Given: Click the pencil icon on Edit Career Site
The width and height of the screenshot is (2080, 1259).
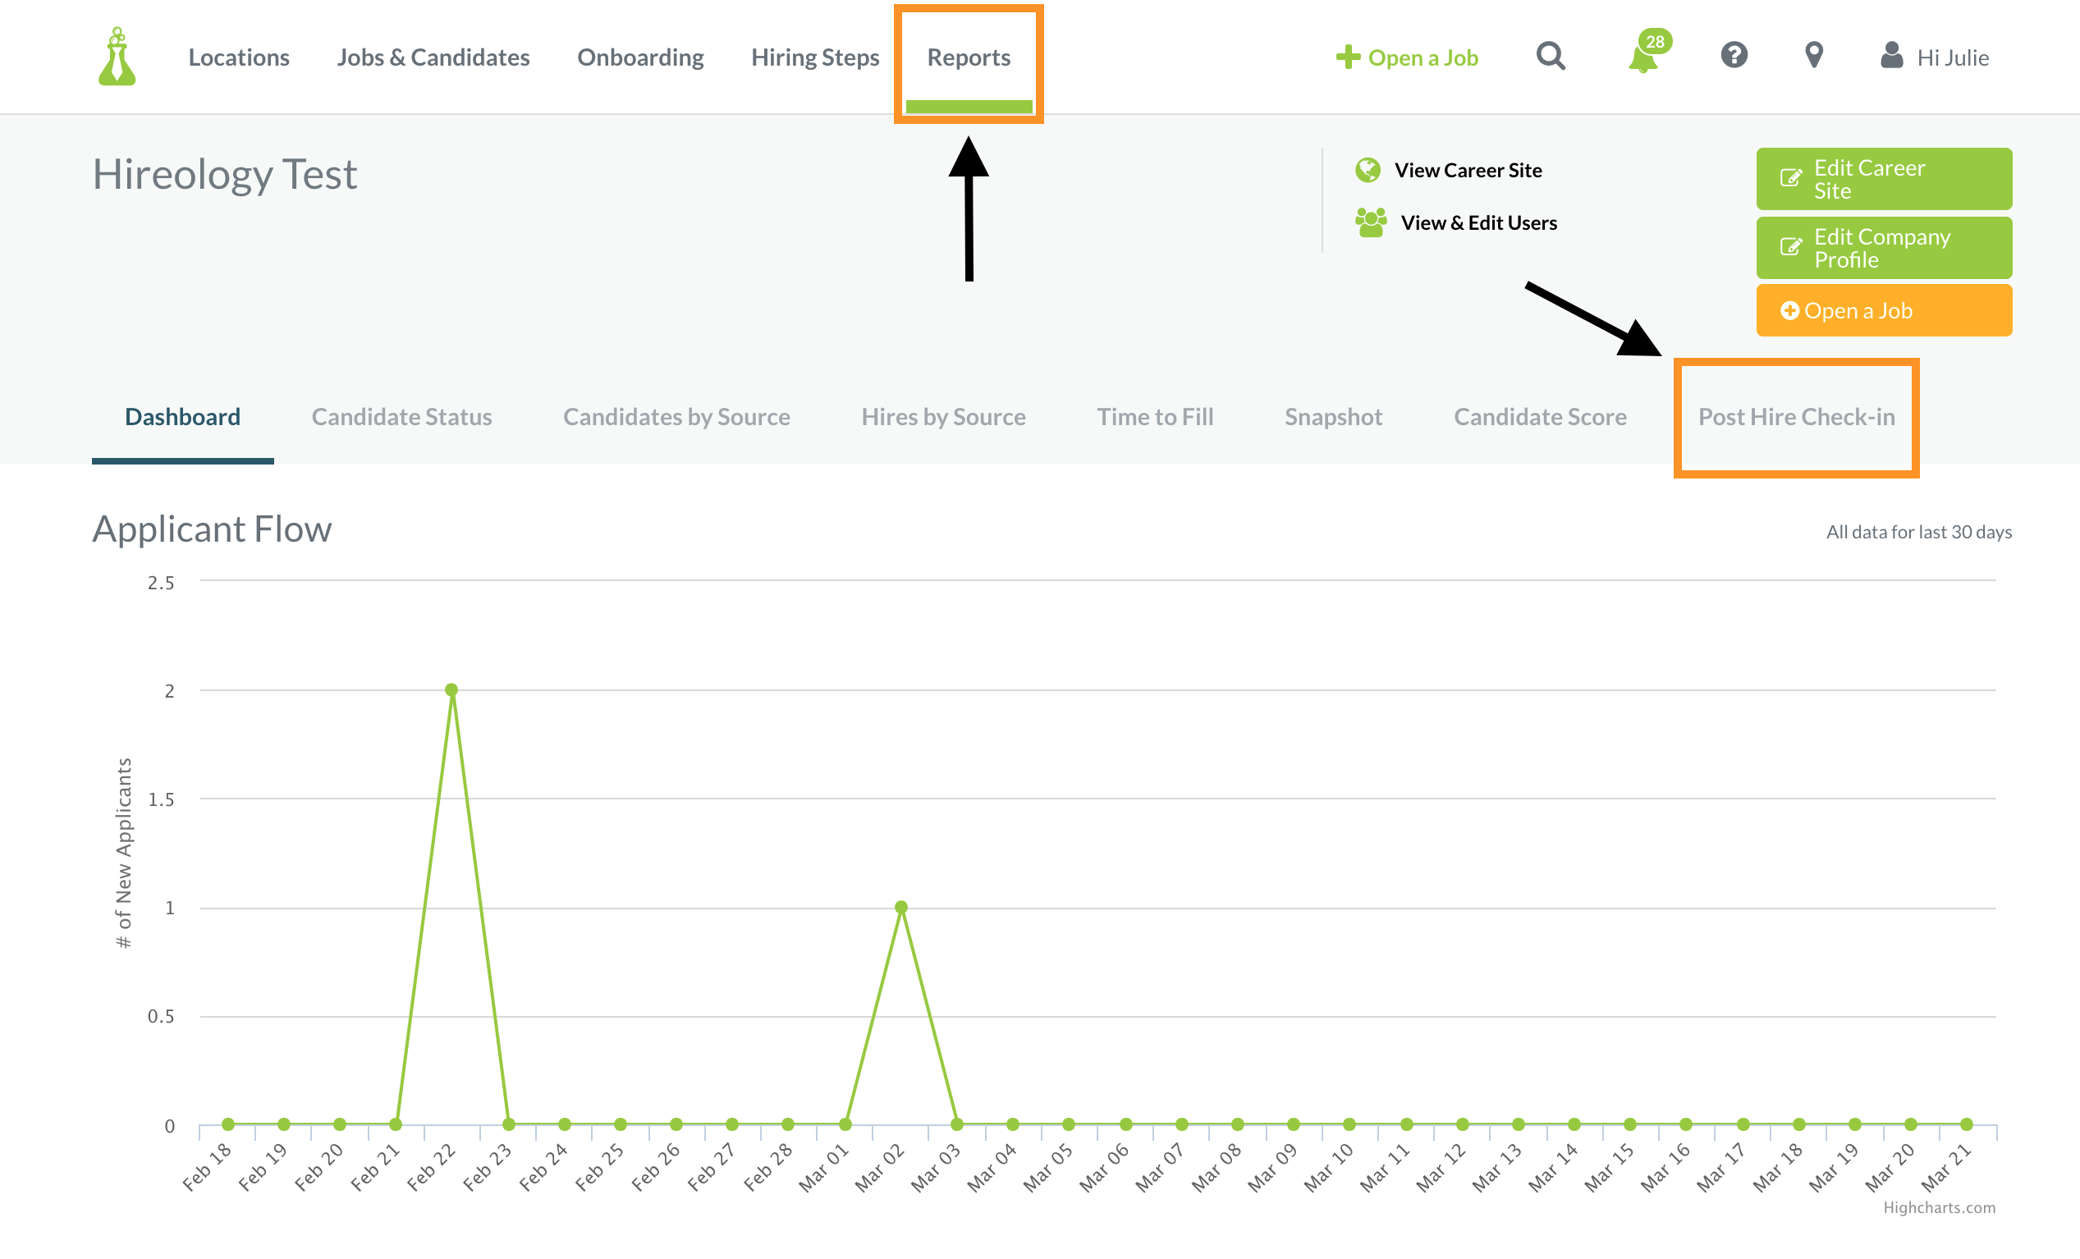Looking at the screenshot, I should tap(1790, 178).
